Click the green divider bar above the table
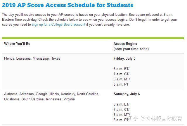This screenshot has width=187, height=126. click(93, 38)
